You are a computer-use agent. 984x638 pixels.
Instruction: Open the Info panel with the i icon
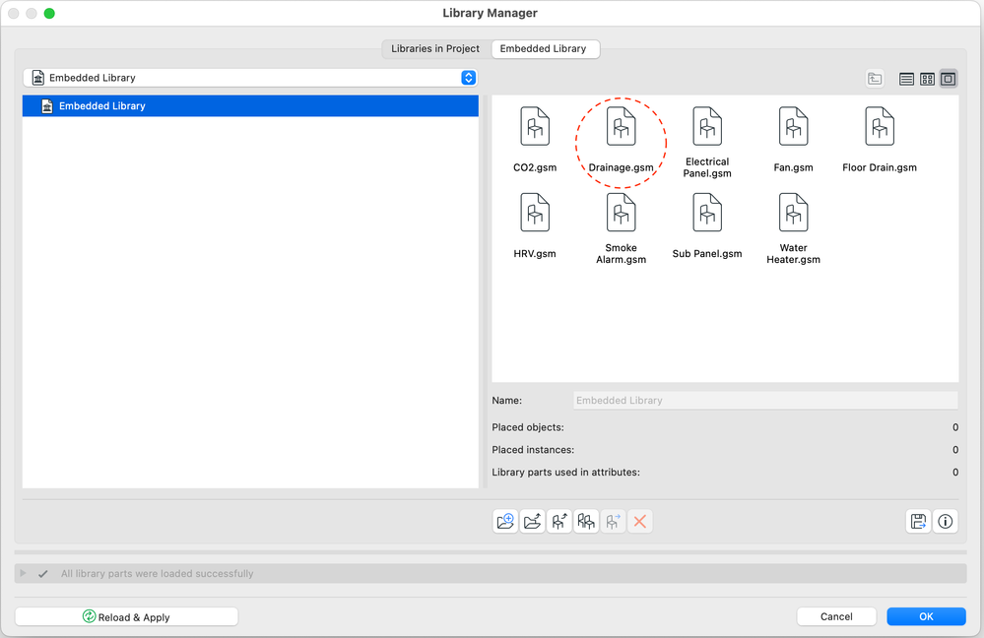tap(945, 521)
